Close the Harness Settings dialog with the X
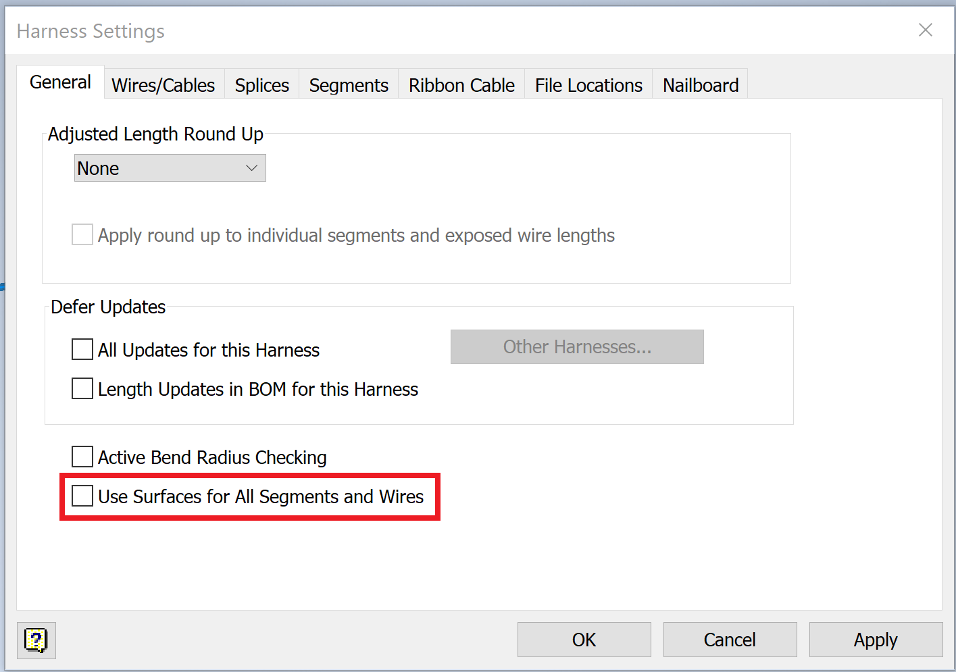 coord(925,30)
